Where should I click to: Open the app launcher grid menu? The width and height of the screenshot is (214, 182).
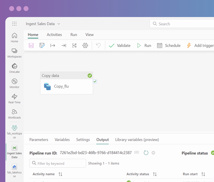click(15, 24)
